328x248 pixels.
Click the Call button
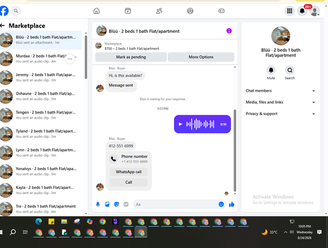pyautogui.click(x=129, y=182)
